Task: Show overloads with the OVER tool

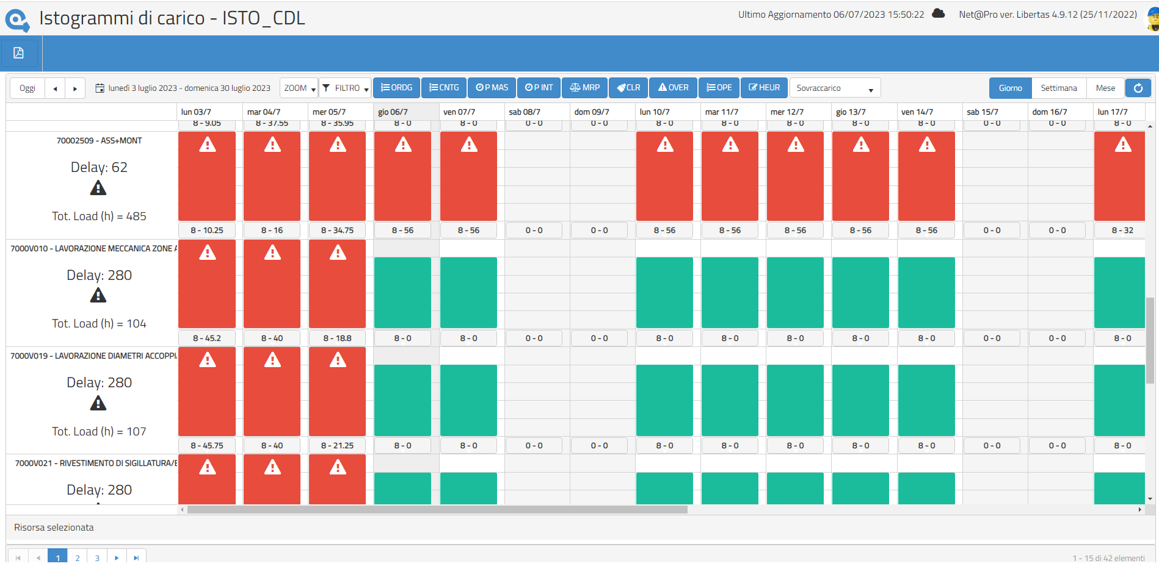Action: tap(672, 88)
